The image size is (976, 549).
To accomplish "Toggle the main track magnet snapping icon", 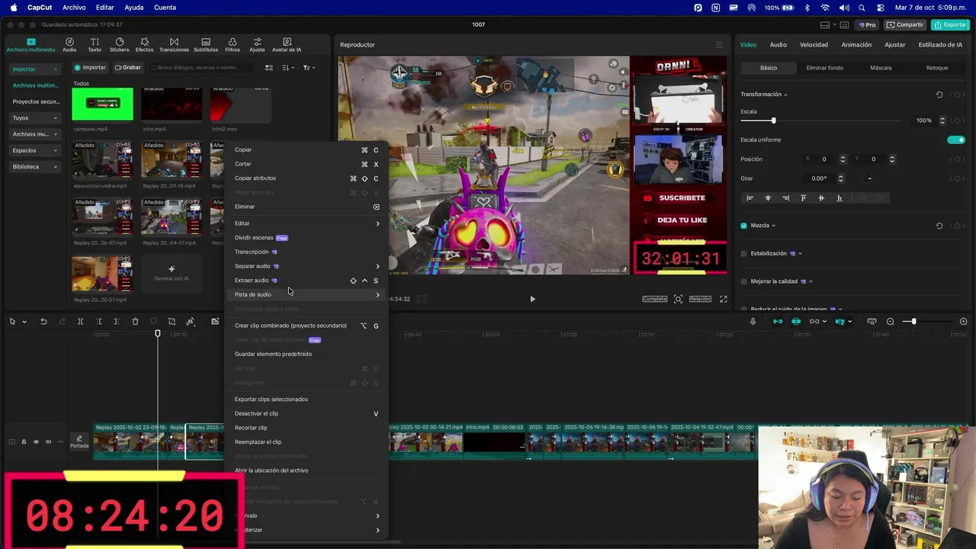I will click(x=778, y=322).
